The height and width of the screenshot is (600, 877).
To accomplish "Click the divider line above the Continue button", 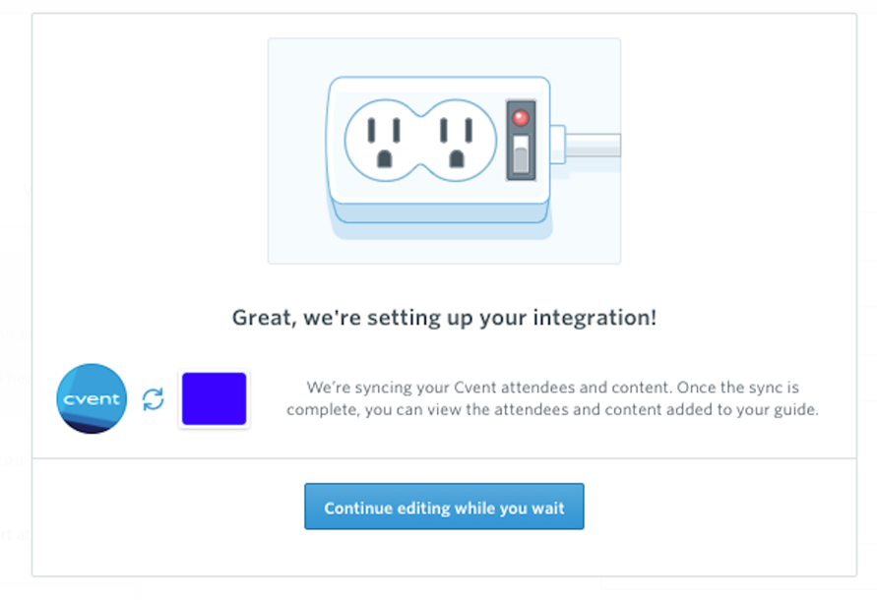I will tap(444, 458).
